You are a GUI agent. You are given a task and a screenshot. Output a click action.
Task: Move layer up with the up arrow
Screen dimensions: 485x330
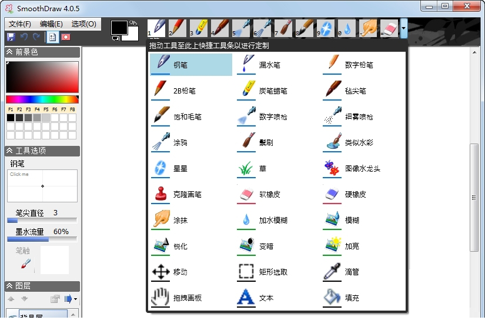(x=11, y=299)
